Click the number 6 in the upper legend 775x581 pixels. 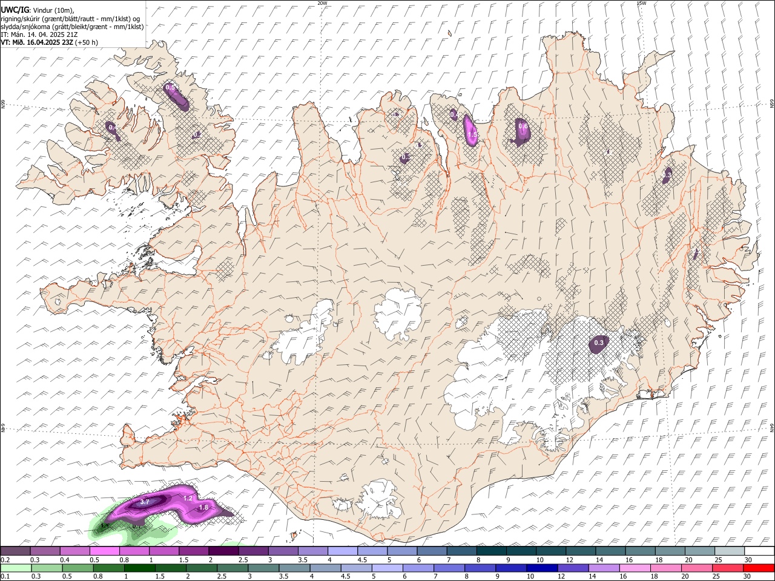pos(418,560)
